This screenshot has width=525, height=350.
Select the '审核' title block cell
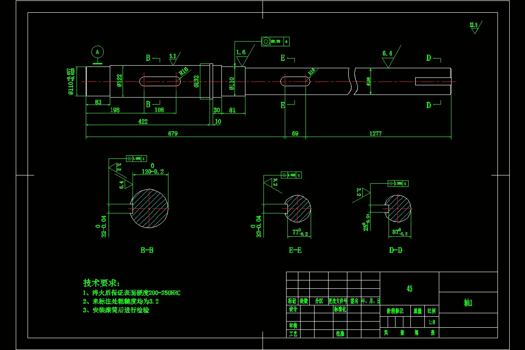point(293,325)
